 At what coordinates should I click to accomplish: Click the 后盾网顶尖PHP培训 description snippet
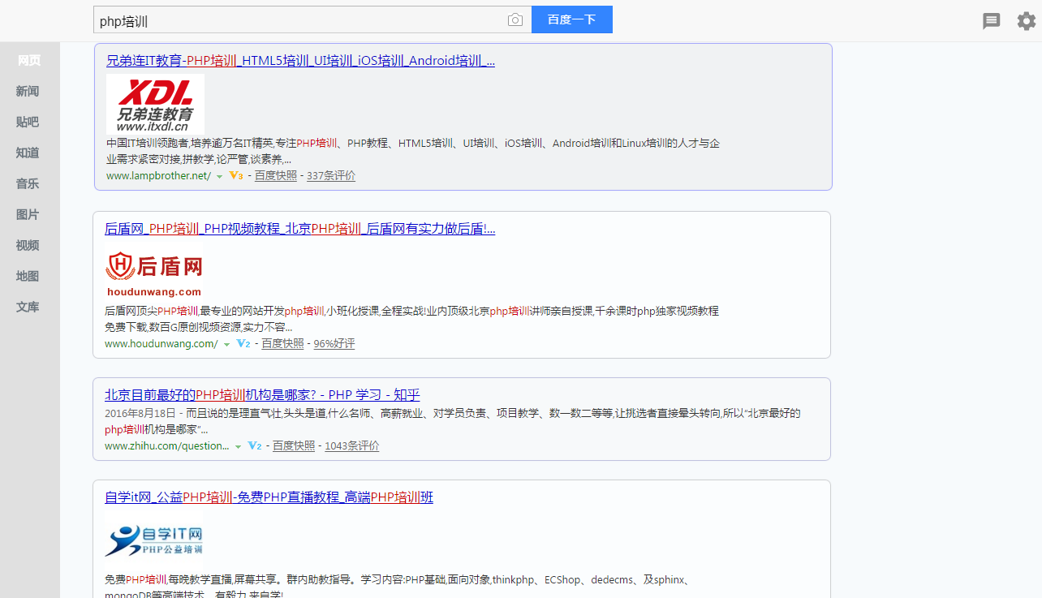tap(411, 319)
